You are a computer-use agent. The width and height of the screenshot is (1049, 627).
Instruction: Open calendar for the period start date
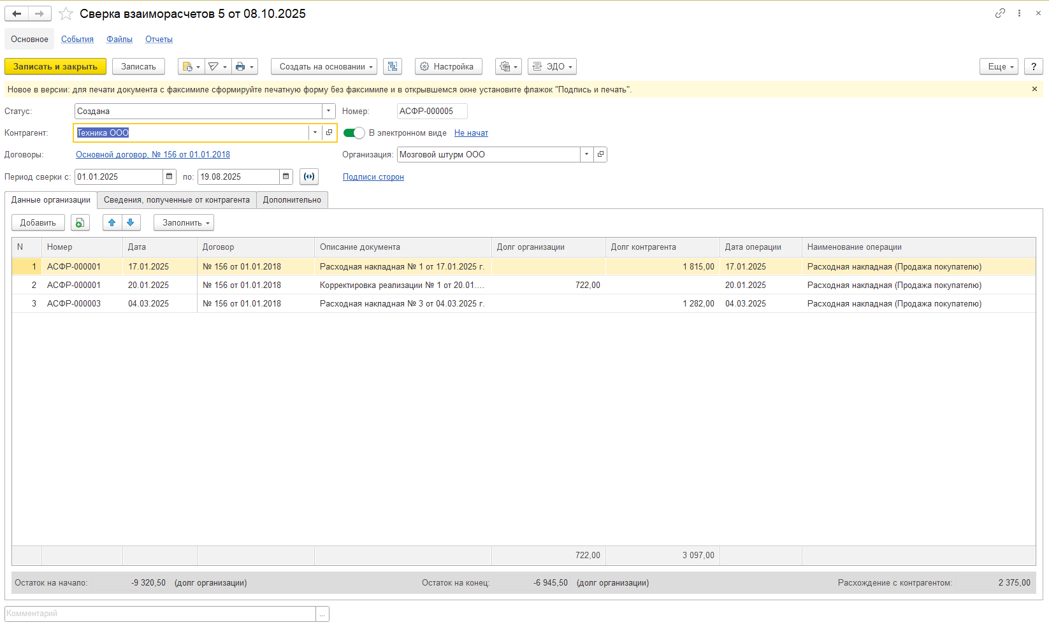tap(170, 177)
